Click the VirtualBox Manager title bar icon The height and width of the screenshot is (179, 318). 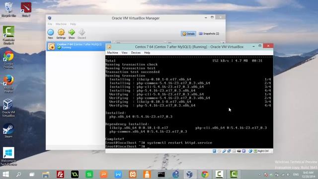(x=50, y=18)
